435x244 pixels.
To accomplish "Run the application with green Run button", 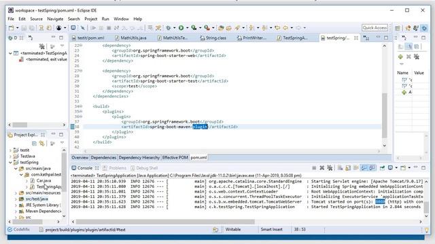I will [x=181, y=28].
